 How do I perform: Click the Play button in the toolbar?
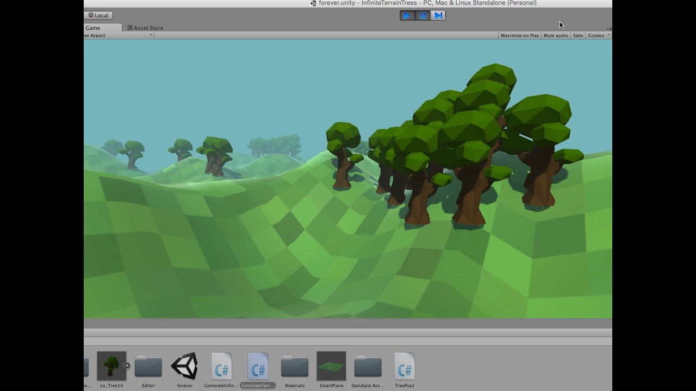[x=407, y=15]
